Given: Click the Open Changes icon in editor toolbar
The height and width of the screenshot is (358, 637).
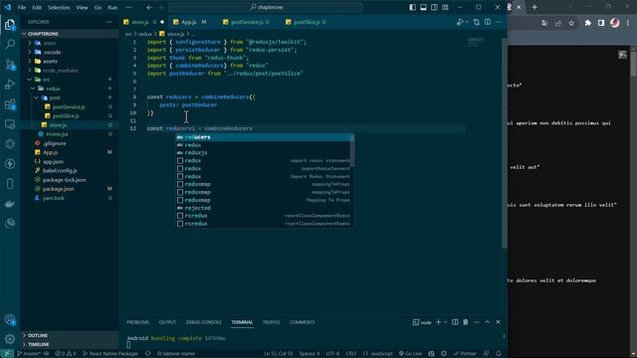Looking at the screenshot, I should [476, 22].
